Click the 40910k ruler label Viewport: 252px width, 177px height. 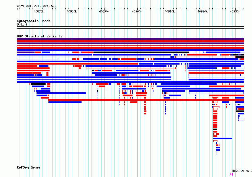coord(170,11)
